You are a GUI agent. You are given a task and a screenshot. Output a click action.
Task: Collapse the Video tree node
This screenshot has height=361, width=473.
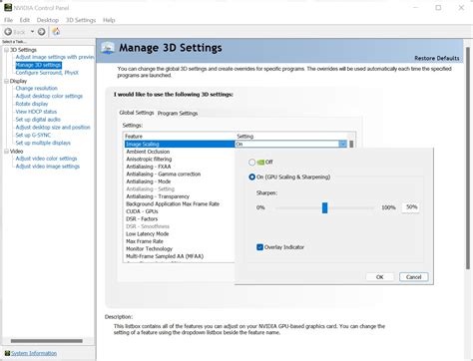(6, 152)
